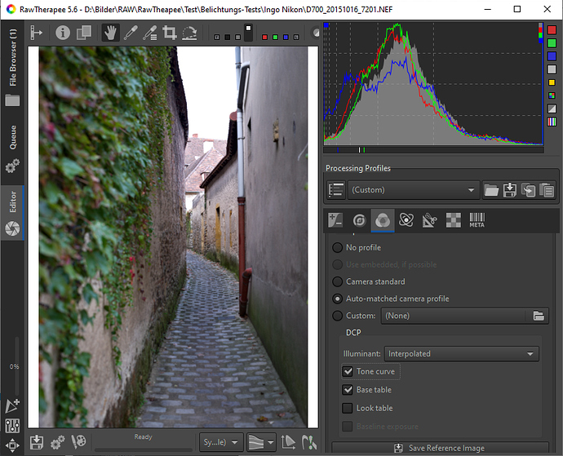The height and width of the screenshot is (456, 563).
Task: Open the Raw tab
Action: click(453, 219)
